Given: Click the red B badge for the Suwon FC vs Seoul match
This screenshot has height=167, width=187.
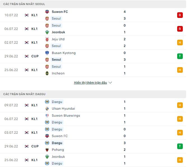Looking at the screenshot, I should tap(180, 15).
